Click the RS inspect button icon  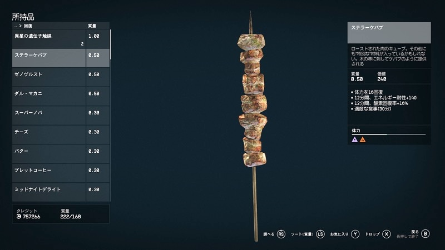(x=281, y=234)
